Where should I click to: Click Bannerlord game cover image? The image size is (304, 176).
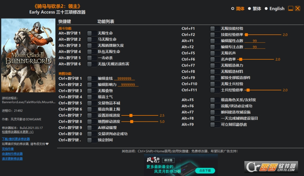[28, 55]
